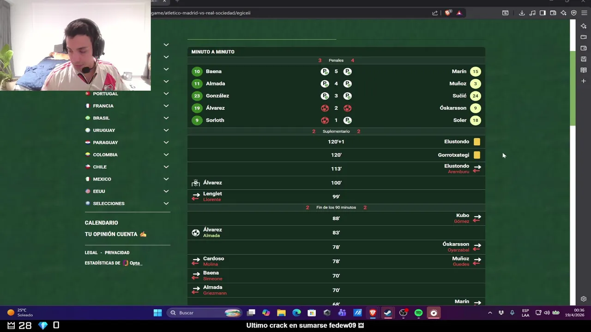Click the Windows Start button

[x=157, y=313]
